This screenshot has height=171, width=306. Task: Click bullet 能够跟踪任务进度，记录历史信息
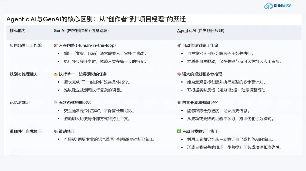pos(219,110)
